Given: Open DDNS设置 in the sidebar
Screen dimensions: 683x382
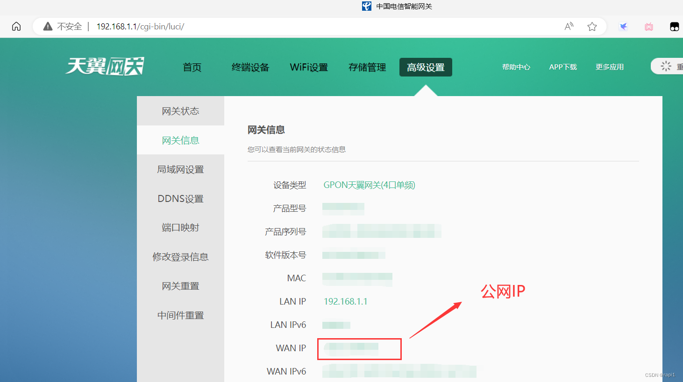Looking at the screenshot, I should pyautogui.click(x=180, y=199).
